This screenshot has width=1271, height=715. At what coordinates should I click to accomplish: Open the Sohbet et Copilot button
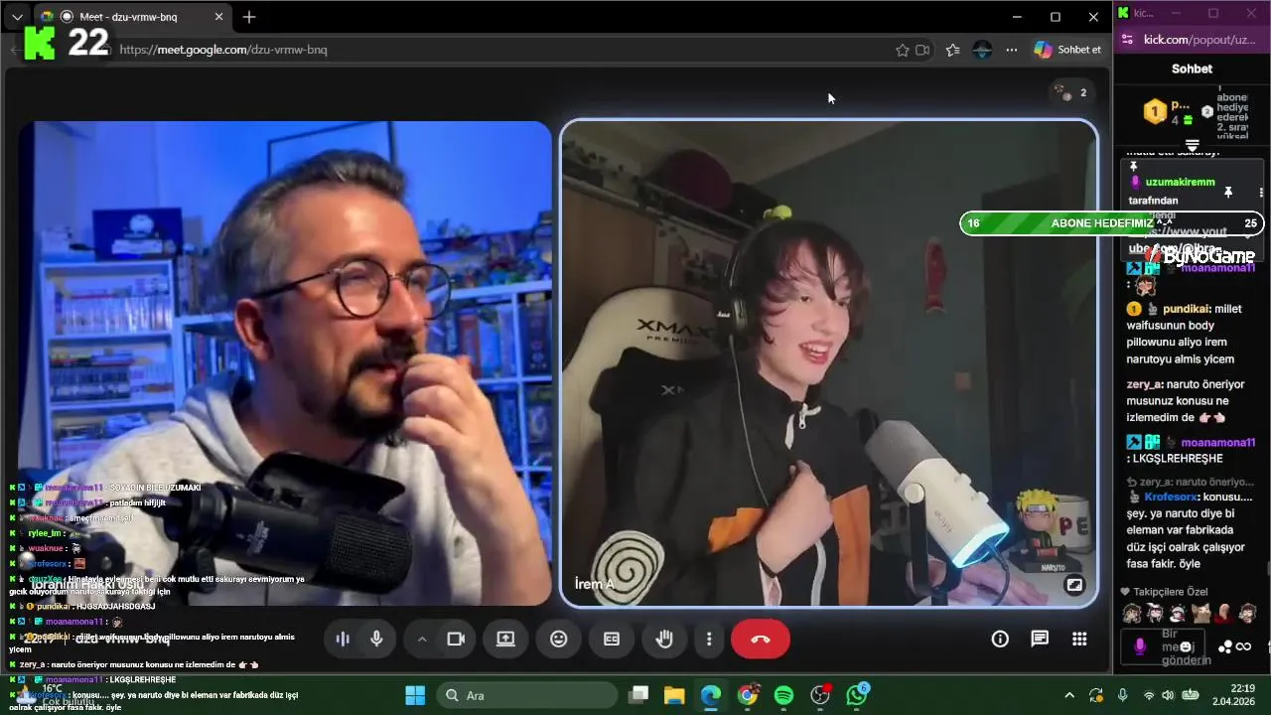(1068, 50)
